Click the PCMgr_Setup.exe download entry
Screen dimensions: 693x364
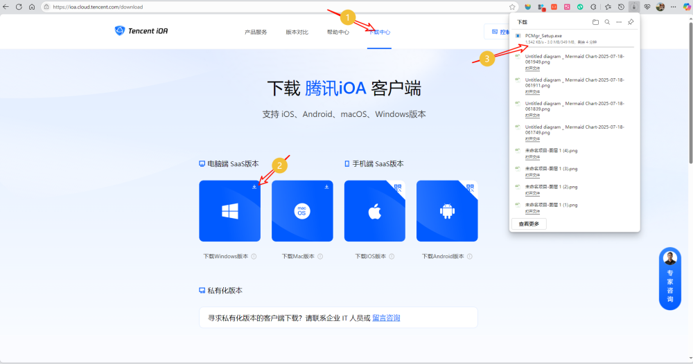[x=574, y=39]
